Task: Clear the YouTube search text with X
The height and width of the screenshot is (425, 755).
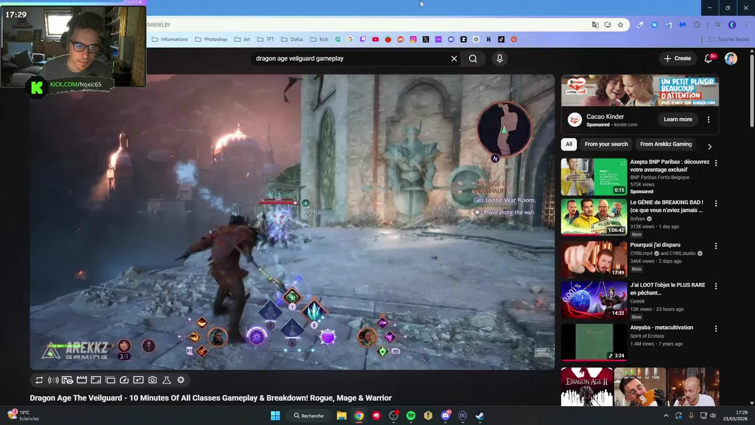Action: coord(454,58)
